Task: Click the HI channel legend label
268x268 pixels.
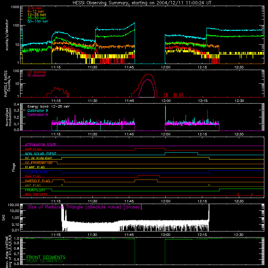Action: coord(36,75)
